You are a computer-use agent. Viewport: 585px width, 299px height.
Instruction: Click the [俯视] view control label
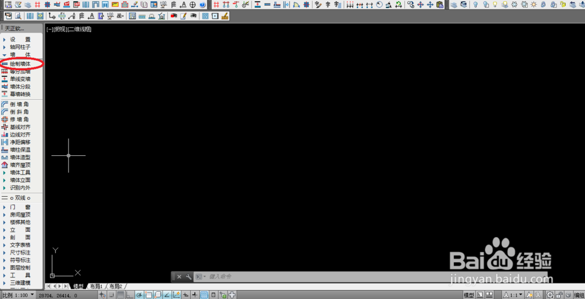point(60,29)
